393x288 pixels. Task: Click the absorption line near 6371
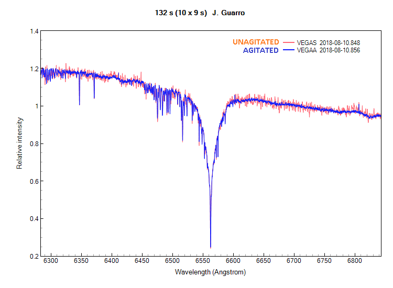(x=94, y=97)
